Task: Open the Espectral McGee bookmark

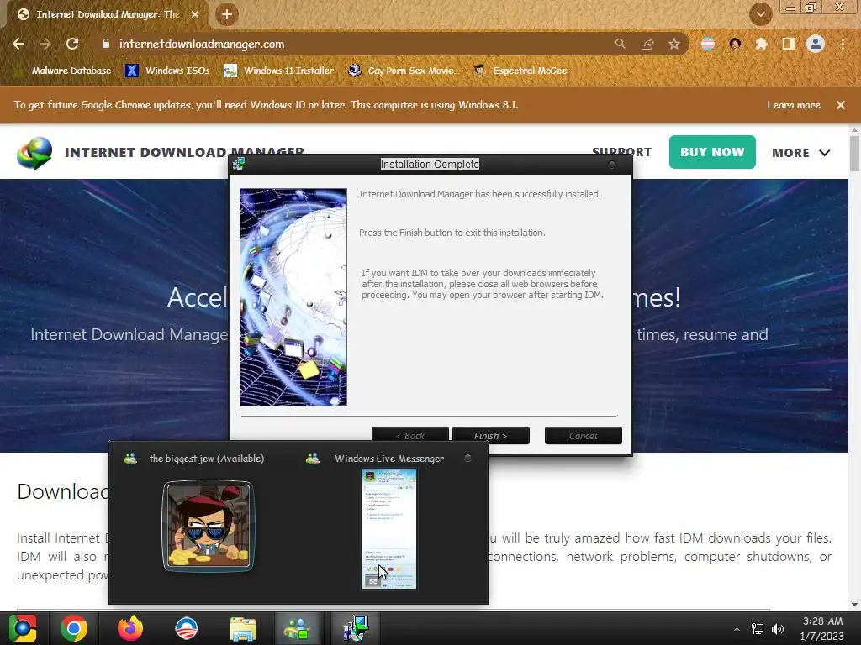Action: pos(520,71)
